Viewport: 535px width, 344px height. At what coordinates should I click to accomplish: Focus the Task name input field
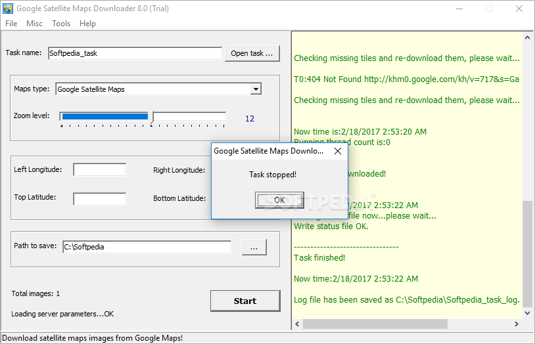coord(135,53)
